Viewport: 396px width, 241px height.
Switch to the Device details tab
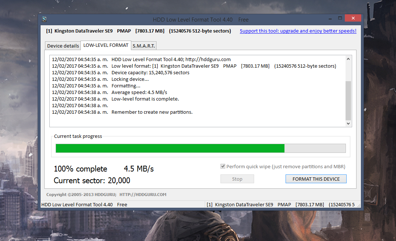63,45
